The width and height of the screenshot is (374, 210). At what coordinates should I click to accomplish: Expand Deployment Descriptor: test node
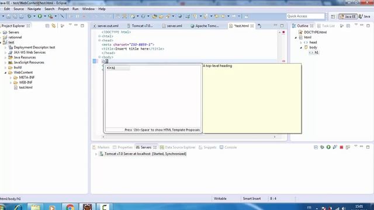(x=5, y=47)
